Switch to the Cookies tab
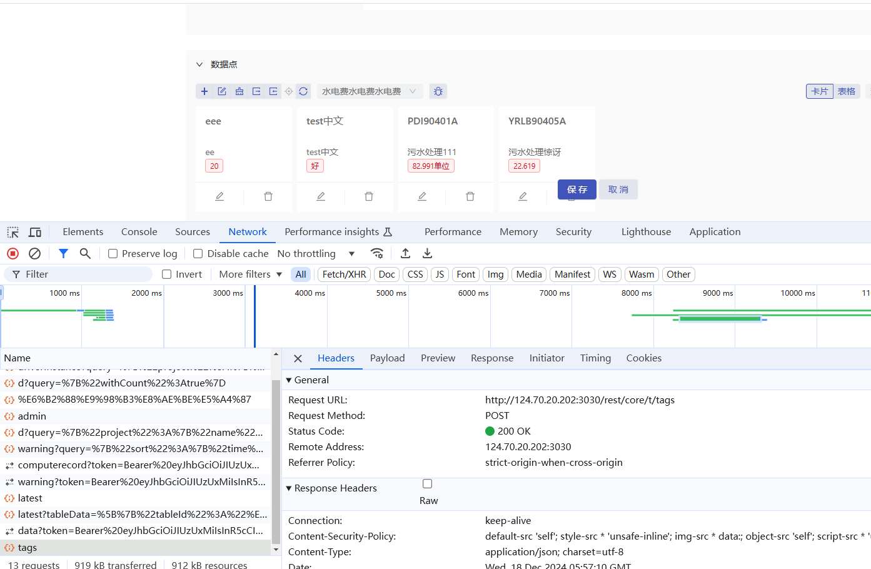This screenshot has width=871, height=569. click(644, 358)
